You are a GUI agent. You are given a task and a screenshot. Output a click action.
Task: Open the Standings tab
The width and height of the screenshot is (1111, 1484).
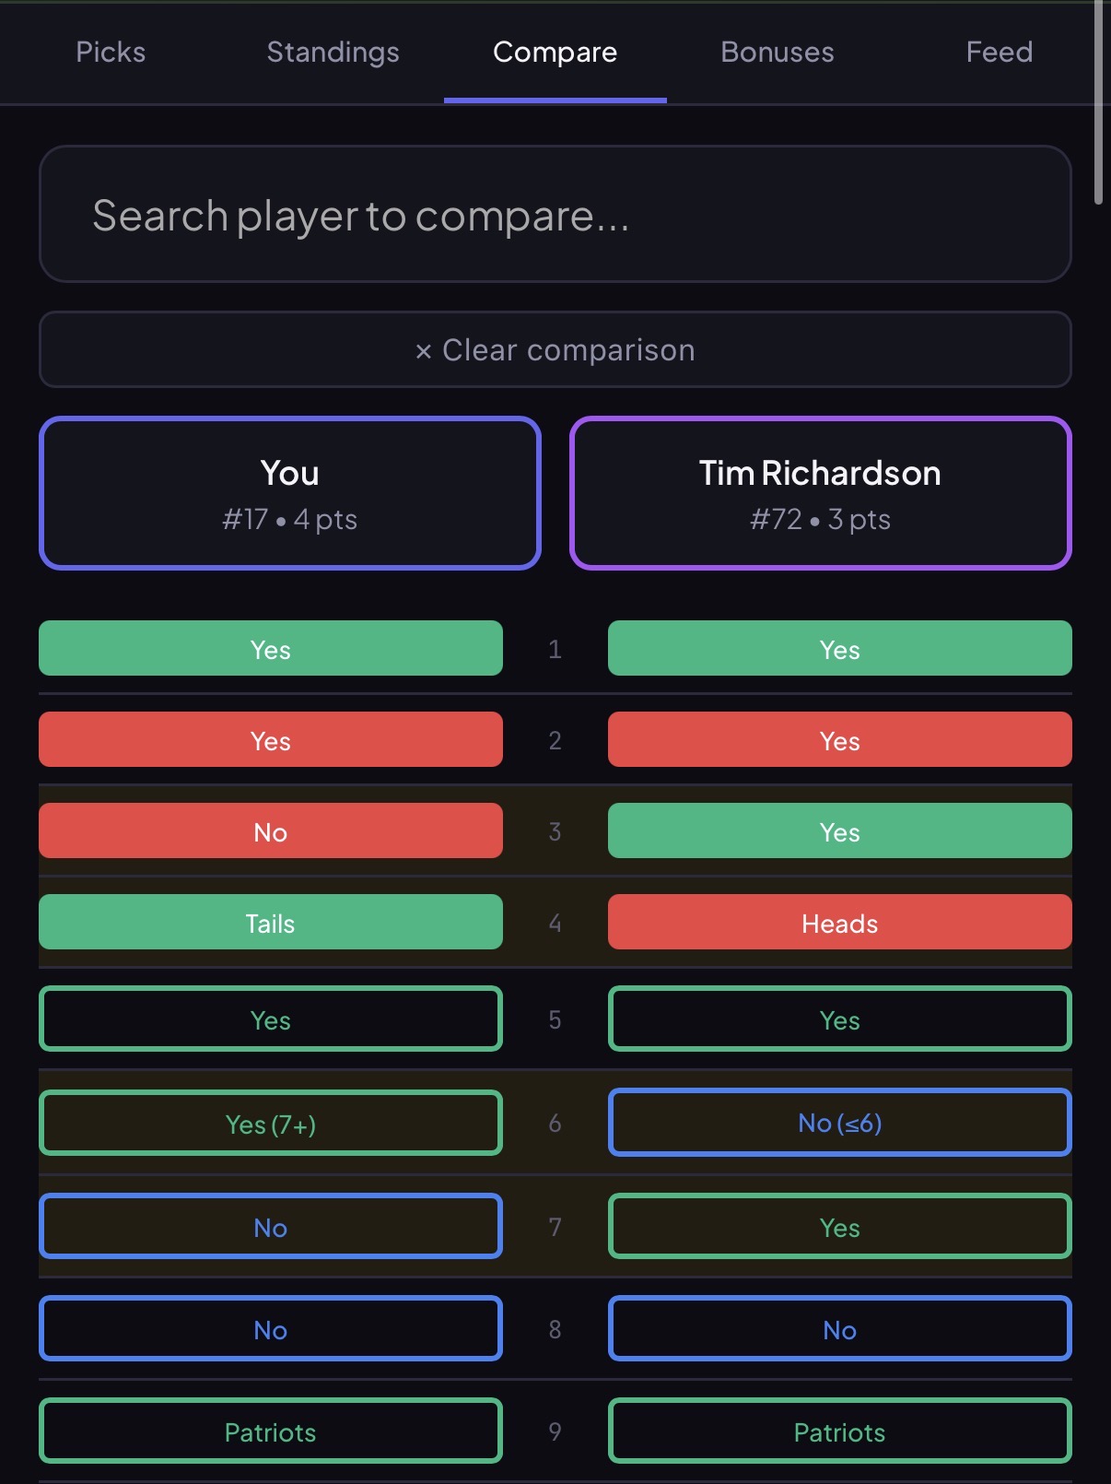click(x=333, y=53)
